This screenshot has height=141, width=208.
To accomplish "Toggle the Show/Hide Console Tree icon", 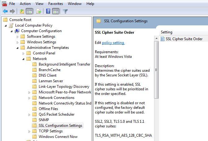I will point(29,11).
